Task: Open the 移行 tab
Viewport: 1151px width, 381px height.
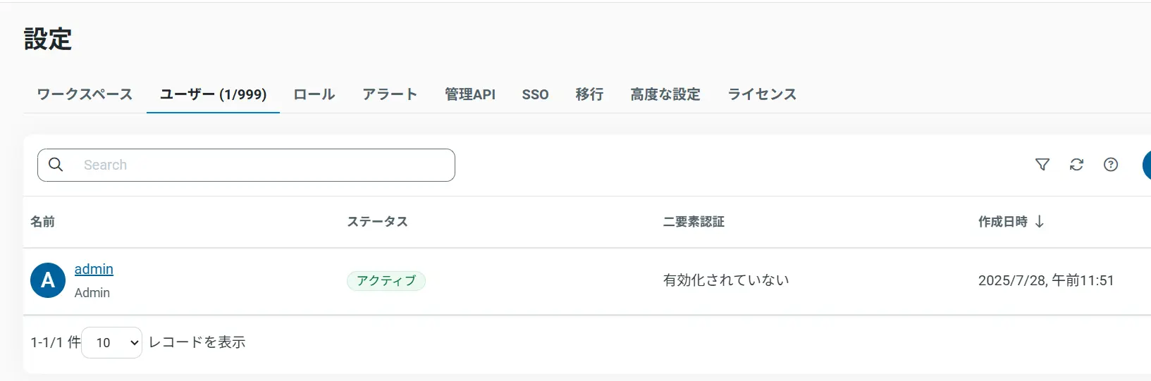Action: click(589, 94)
